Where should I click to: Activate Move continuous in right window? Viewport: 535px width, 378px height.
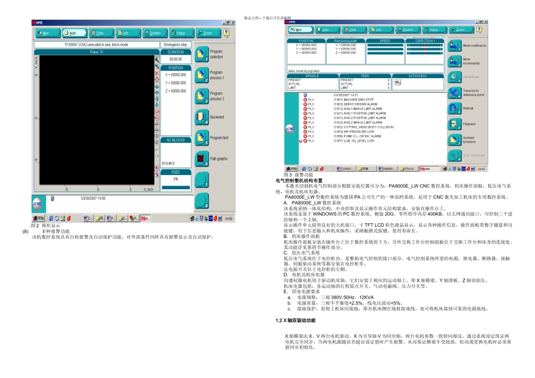454,46
